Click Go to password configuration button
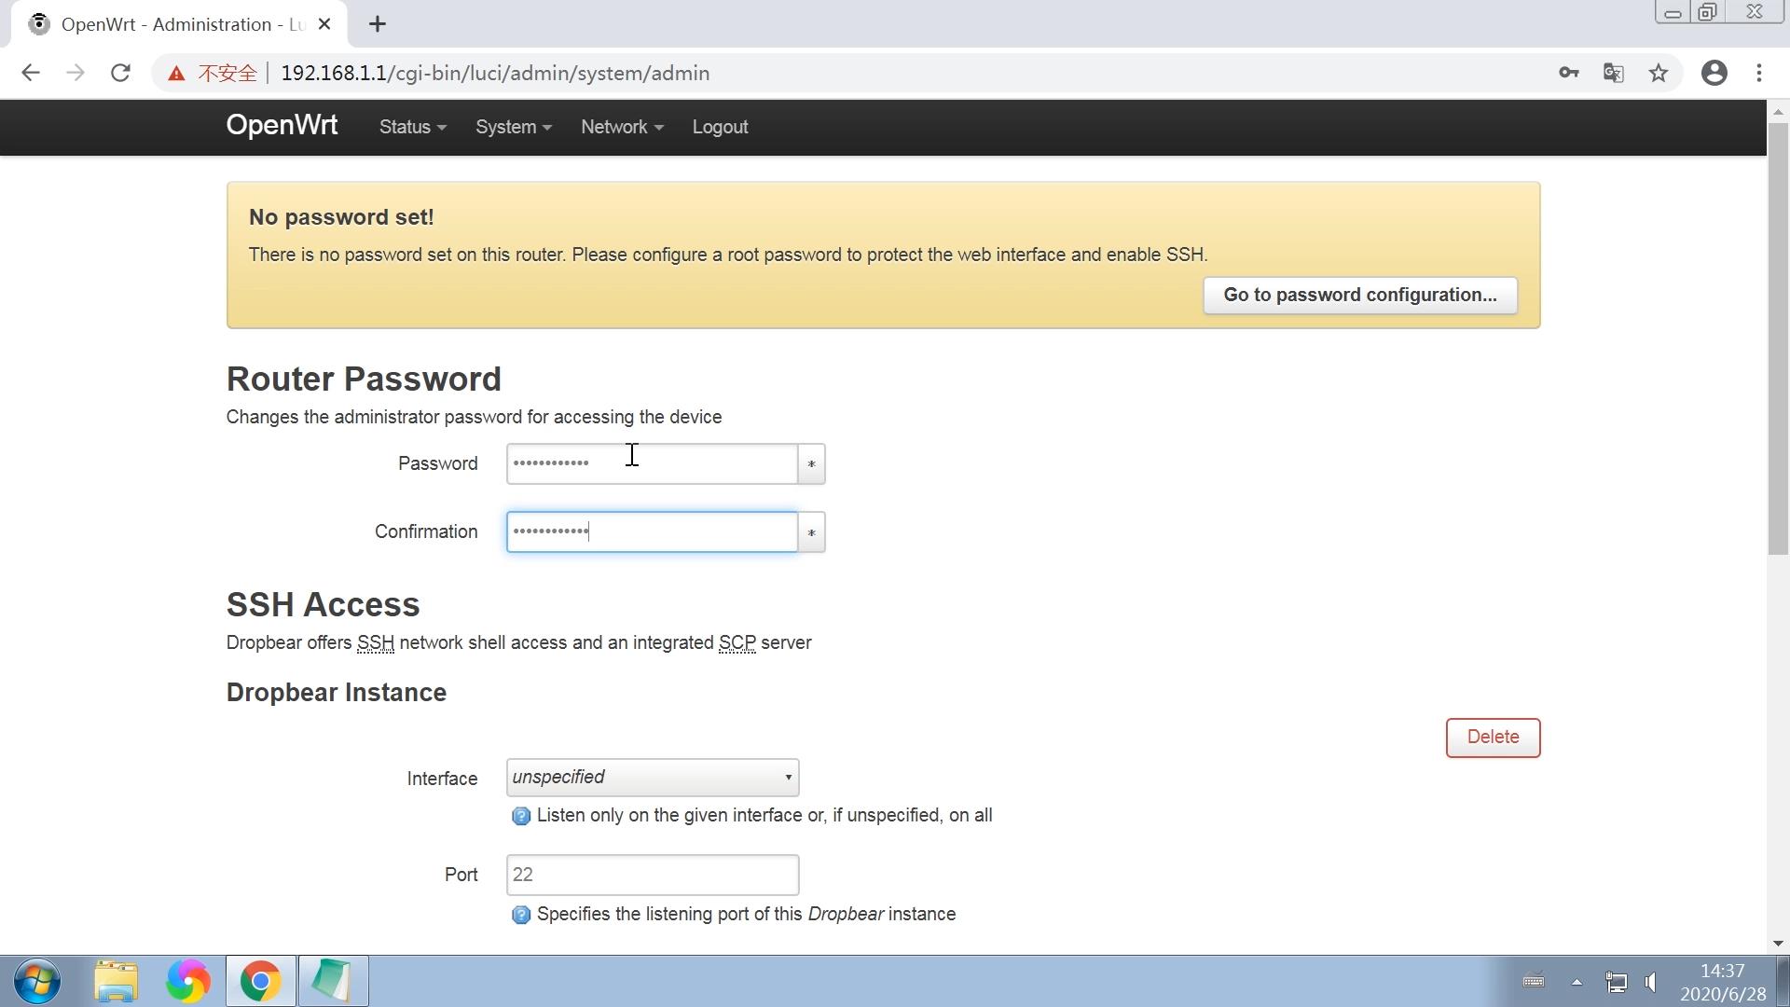Image resolution: width=1790 pixels, height=1007 pixels. 1359,296
